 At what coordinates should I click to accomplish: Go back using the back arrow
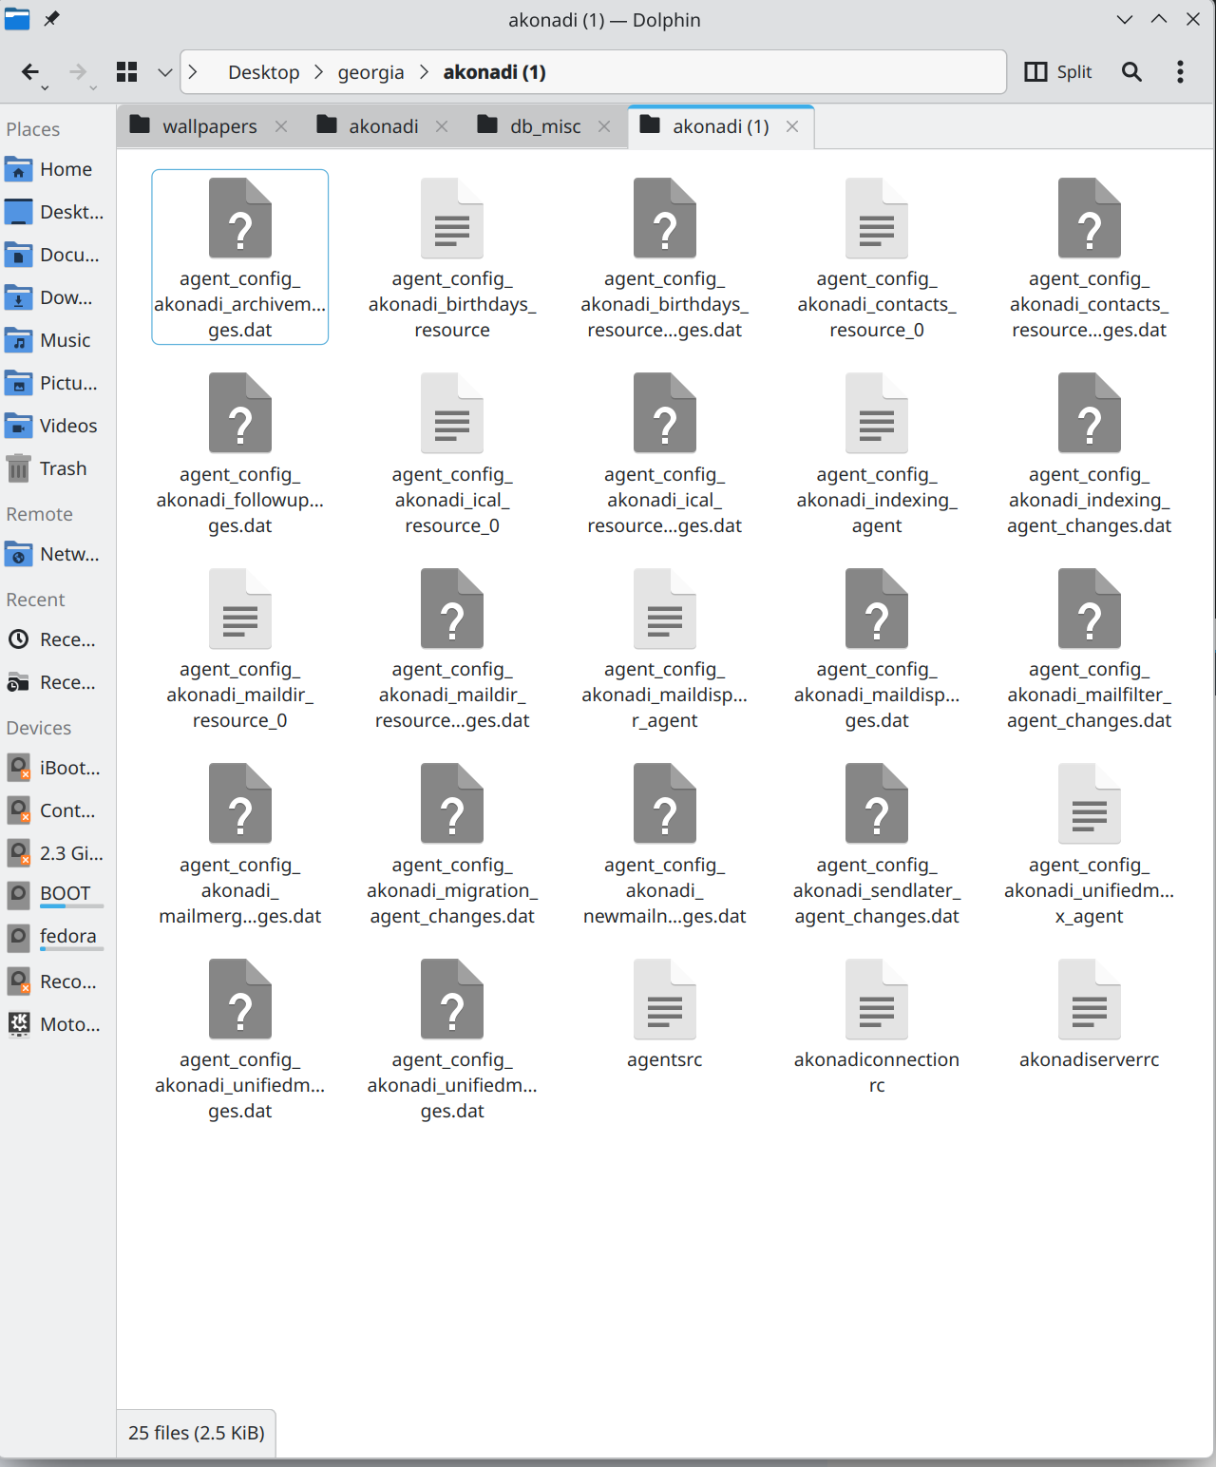click(x=29, y=72)
